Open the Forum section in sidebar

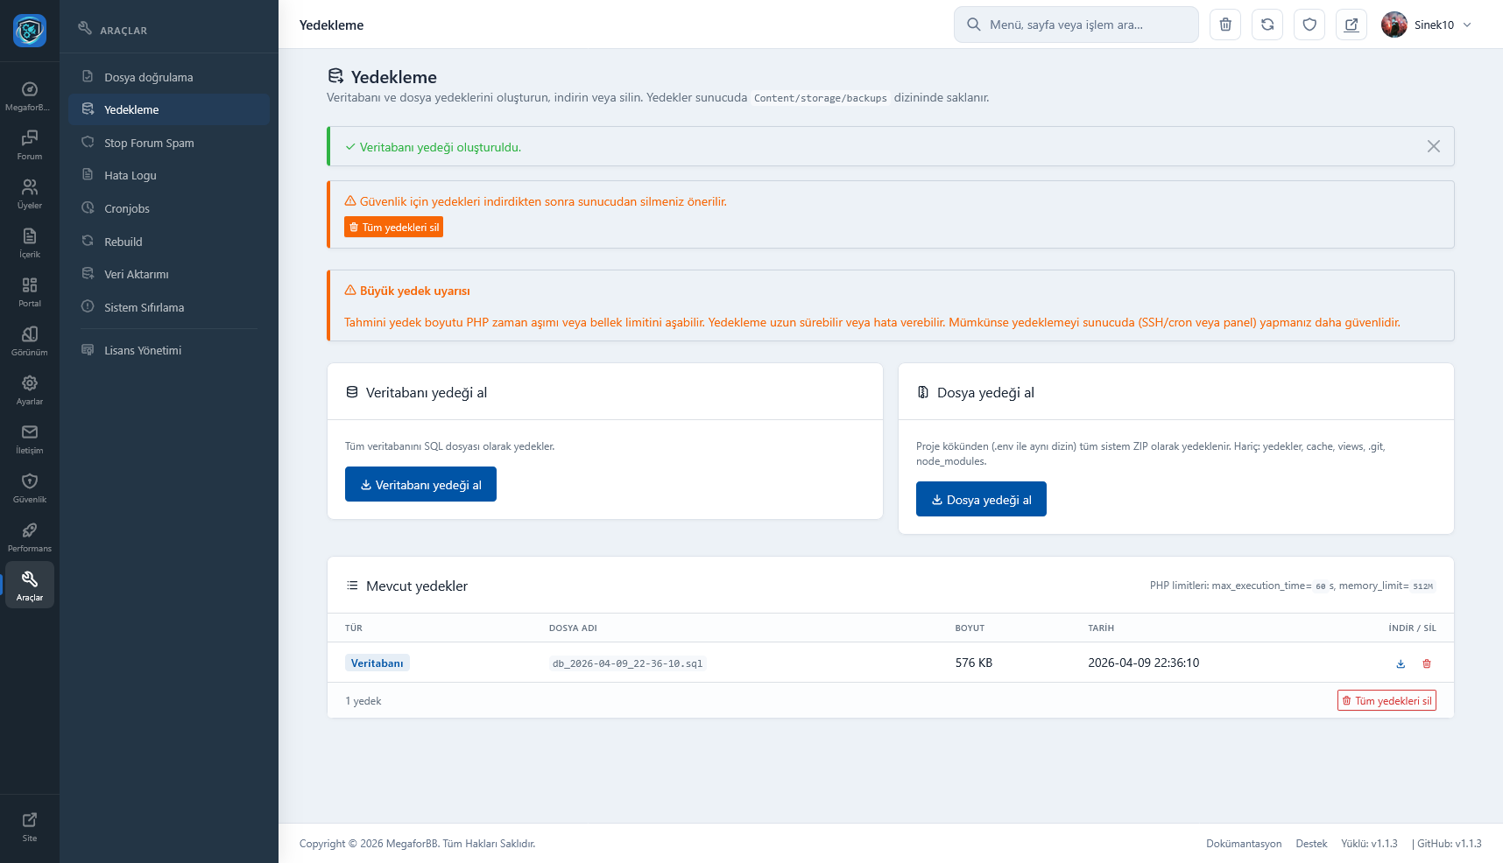(x=30, y=145)
